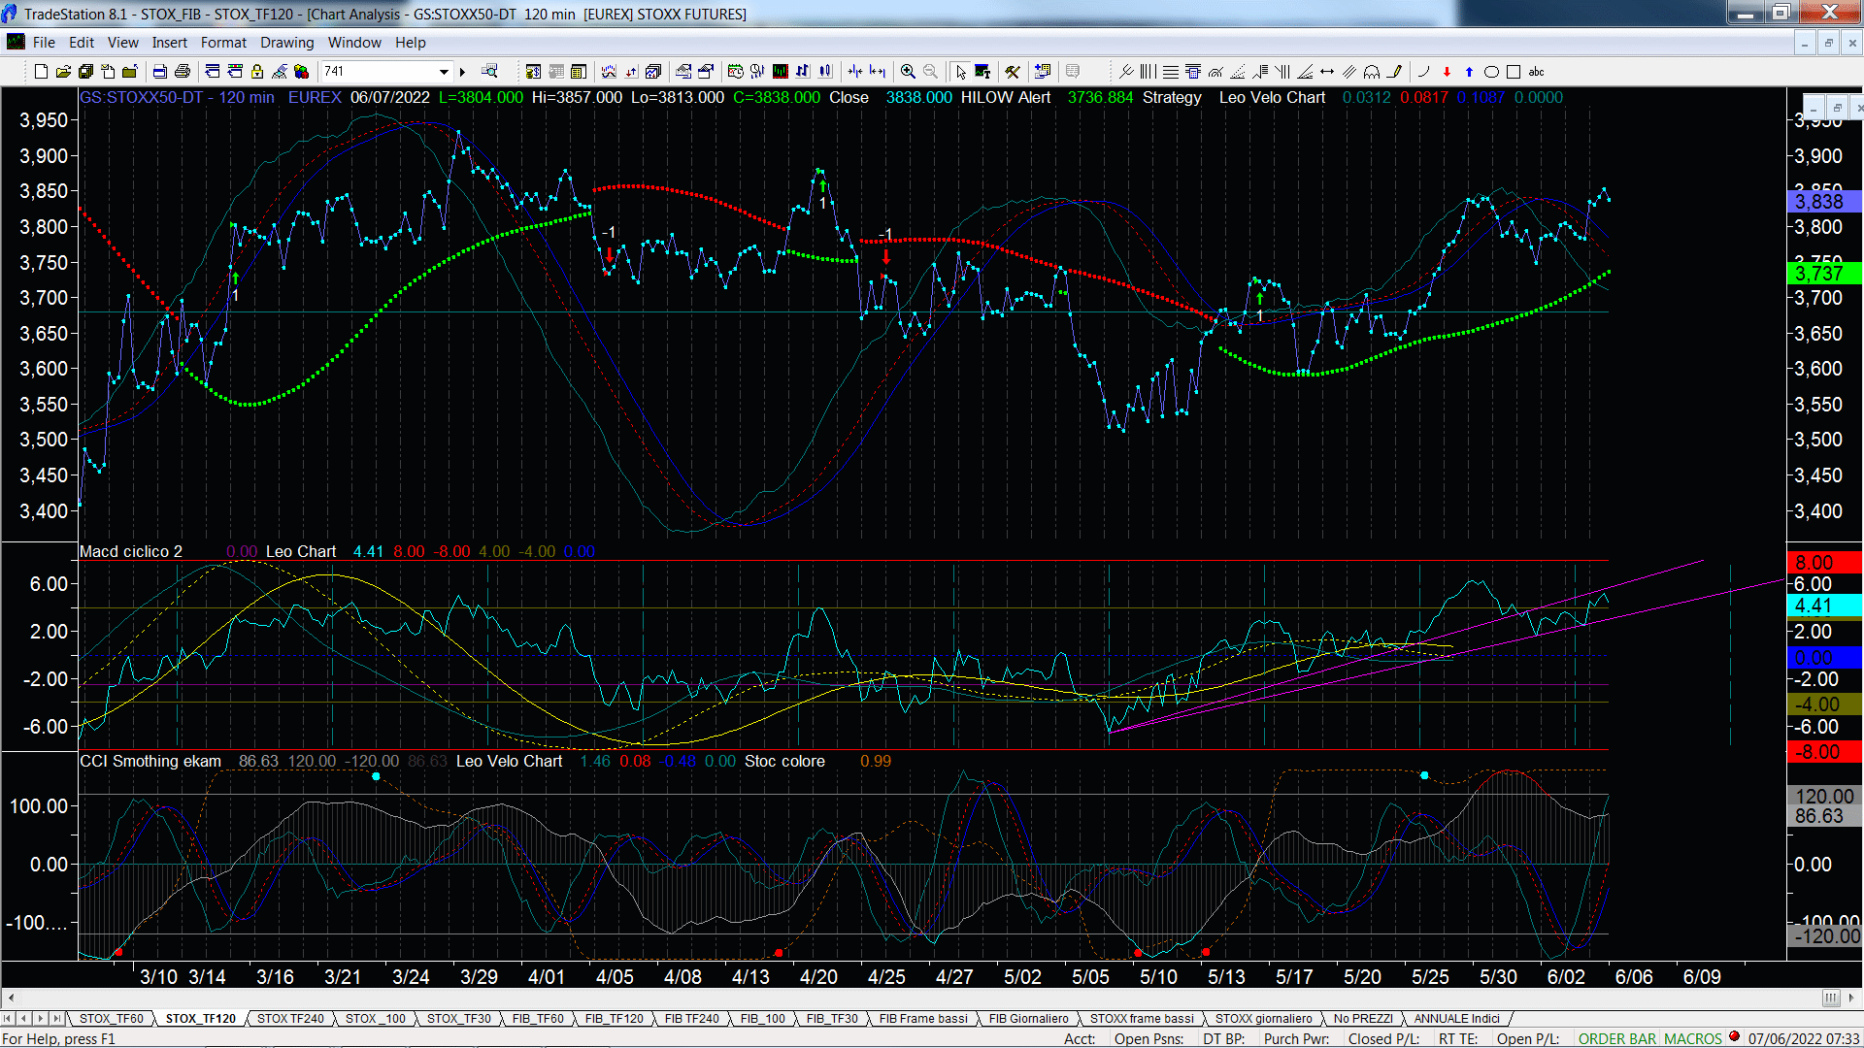1864x1048 pixels.
Task: Toggle MACROS in the status bar
Action: (1692, 1038)
